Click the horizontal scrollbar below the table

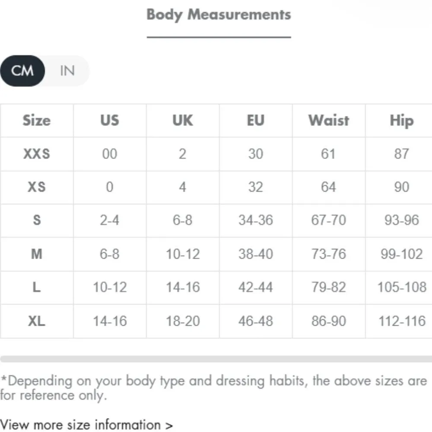point(216,359)
